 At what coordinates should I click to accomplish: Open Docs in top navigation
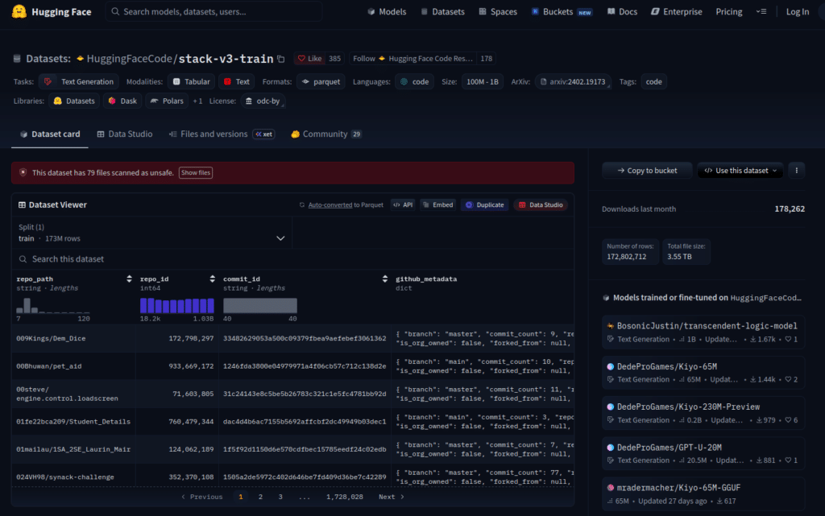tap(622, 11)
